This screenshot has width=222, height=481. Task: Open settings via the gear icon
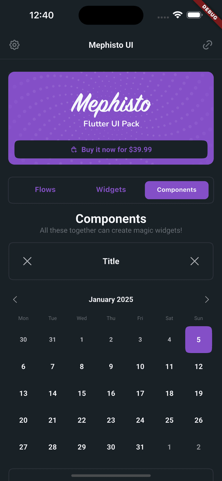[14, 45]
